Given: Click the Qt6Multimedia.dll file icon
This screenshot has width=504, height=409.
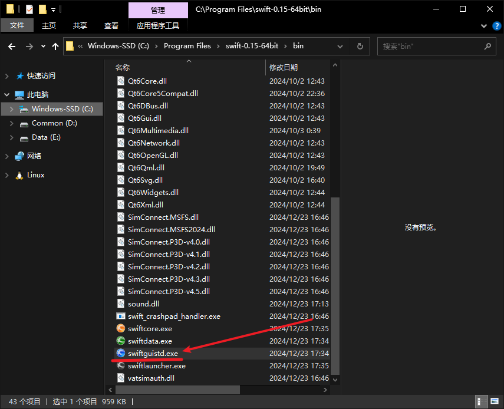Looking at the screenshot, I should [120, 130].
